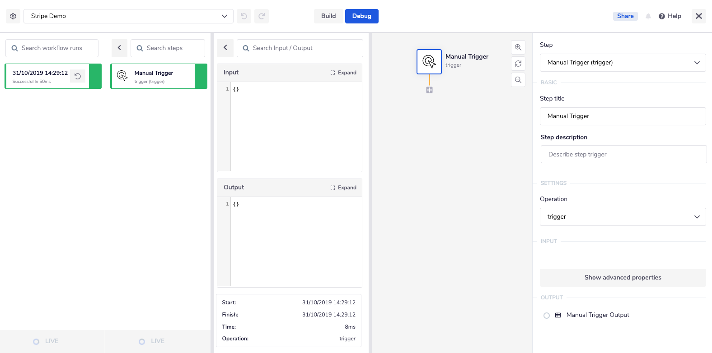Click the Share button
The image size is (712, 353).
click(x=625, y=16)
